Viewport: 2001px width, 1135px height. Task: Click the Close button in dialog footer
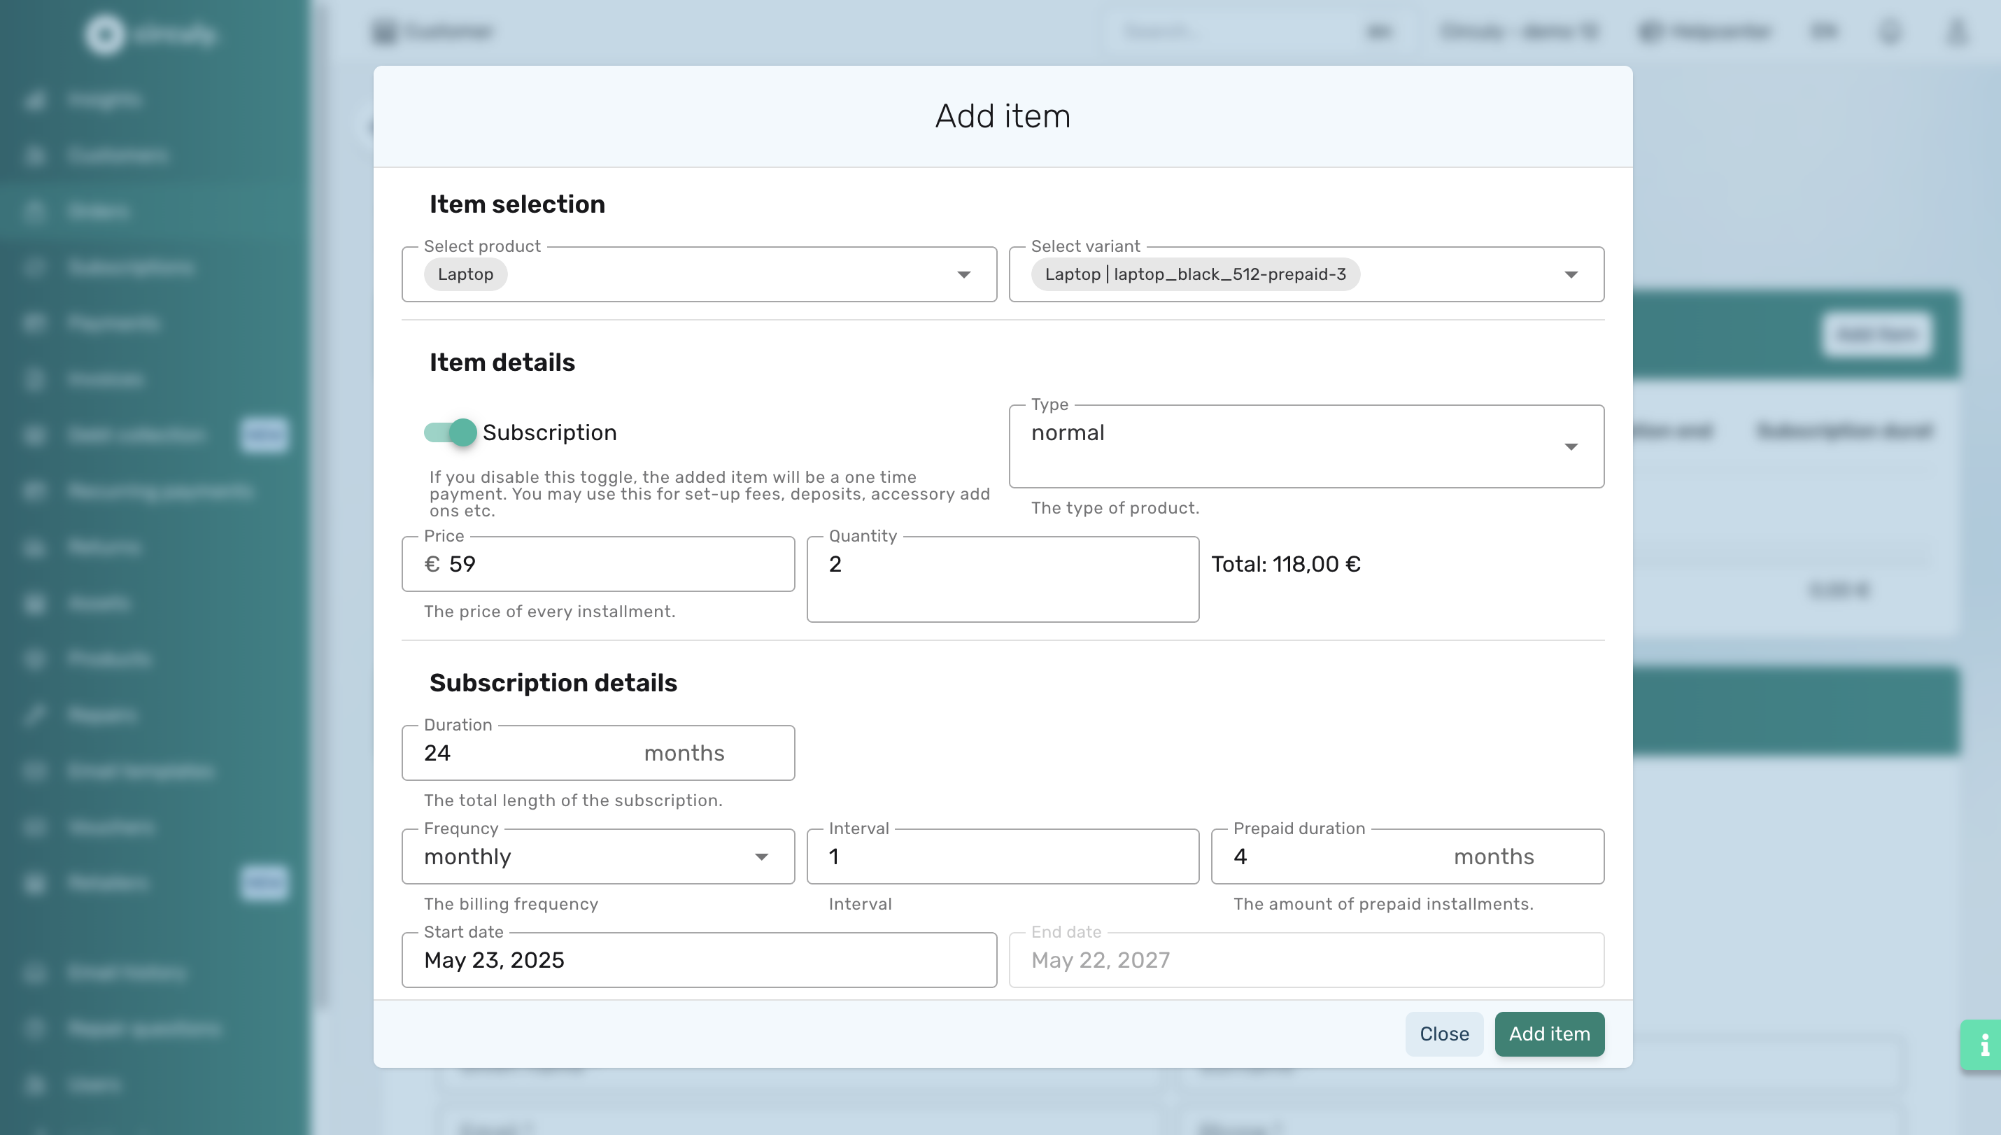pyautogui.click(x=1444, y=1034)
